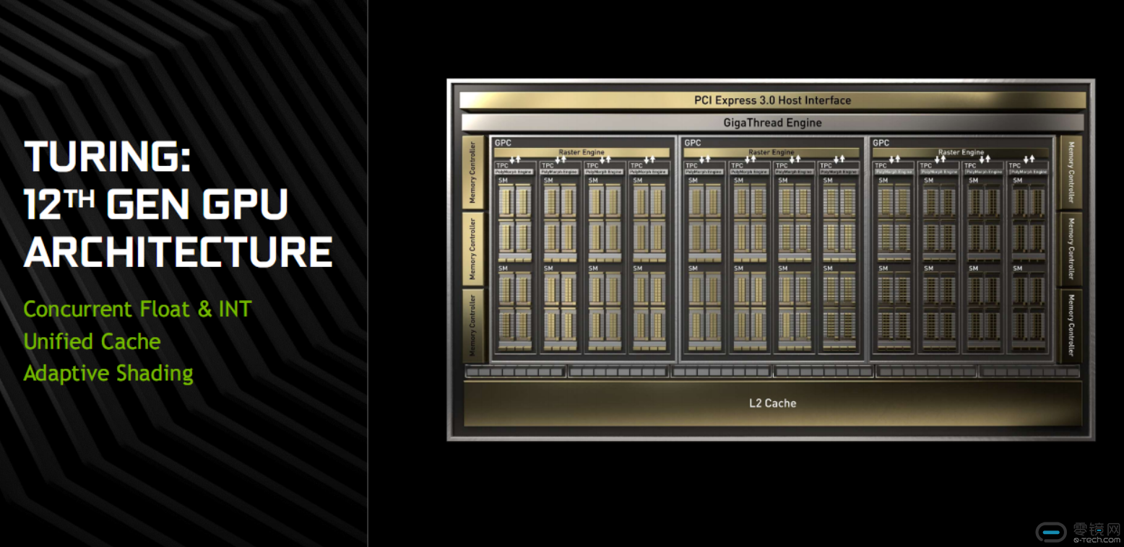Click Raster Engine bar in leftmost GPC
The image size is (1124, 547).
pos(582,152)
